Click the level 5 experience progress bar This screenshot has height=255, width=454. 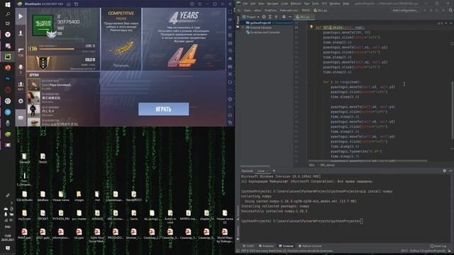click(56, 49)
